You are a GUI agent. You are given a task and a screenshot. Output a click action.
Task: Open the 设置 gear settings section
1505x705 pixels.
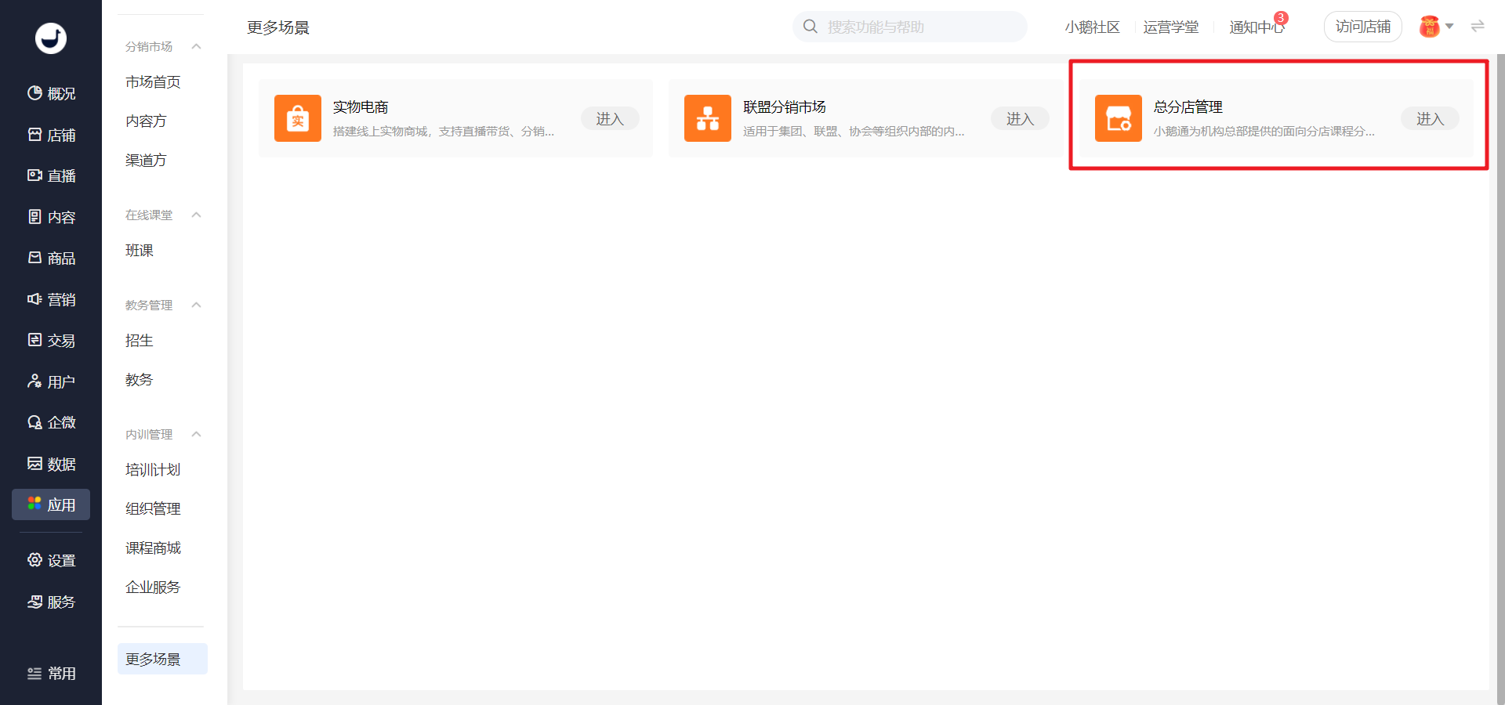51,560
